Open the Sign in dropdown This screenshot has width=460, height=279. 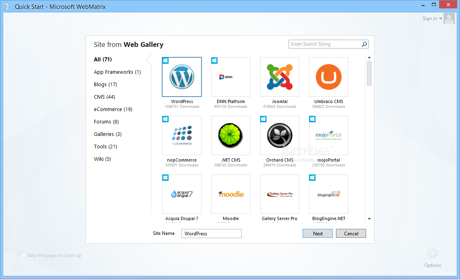click(432, 18)
